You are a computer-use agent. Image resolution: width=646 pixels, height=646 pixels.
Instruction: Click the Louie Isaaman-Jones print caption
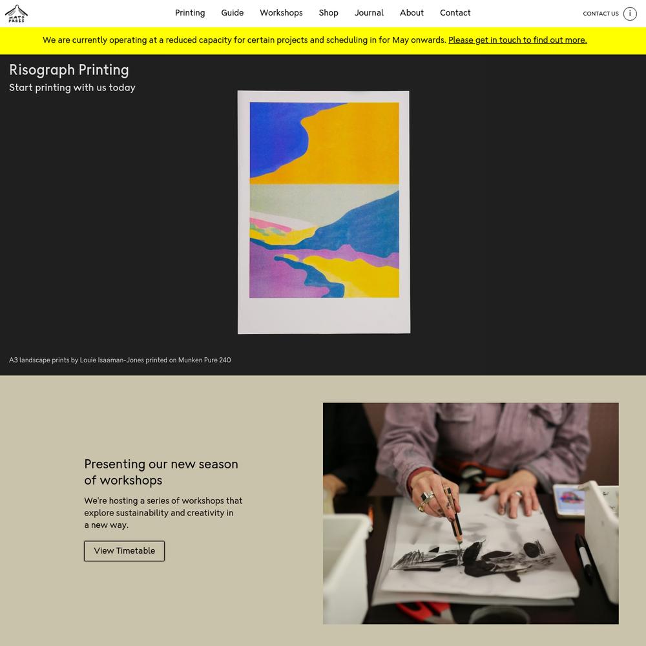[x=120, y=360]
